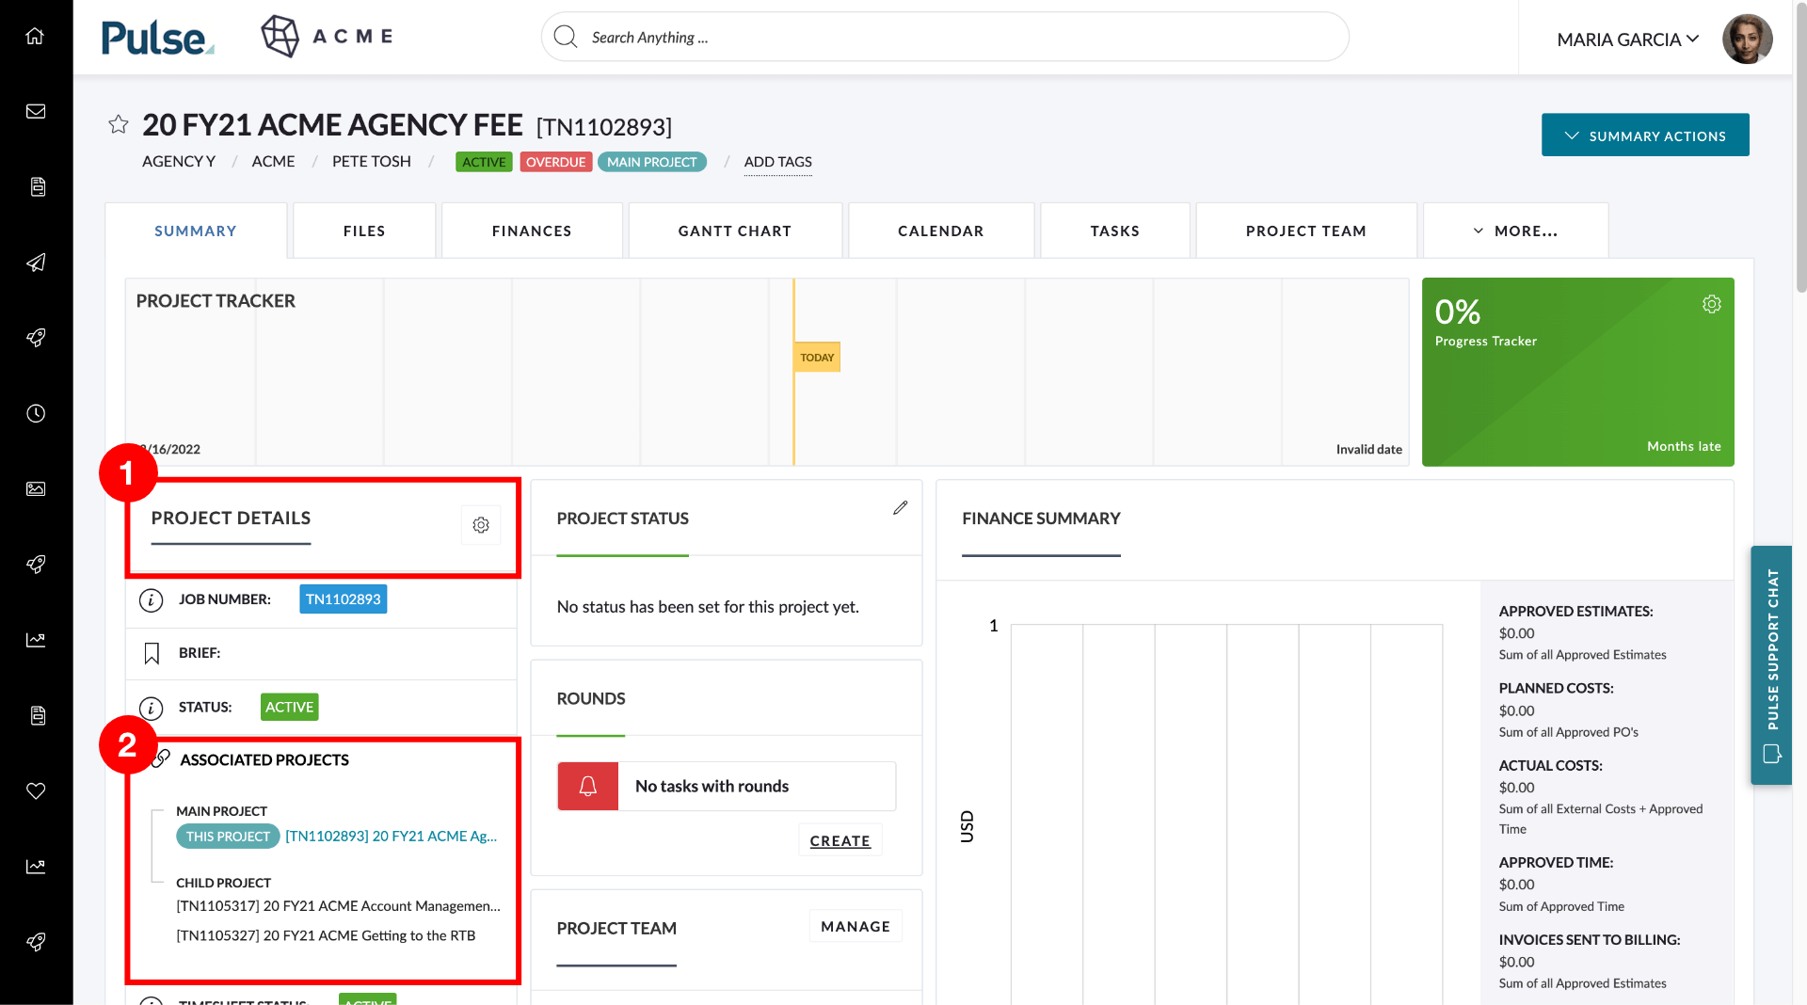
Task: Click the blue TN1102893 job number badge
Action: point(344,599)
